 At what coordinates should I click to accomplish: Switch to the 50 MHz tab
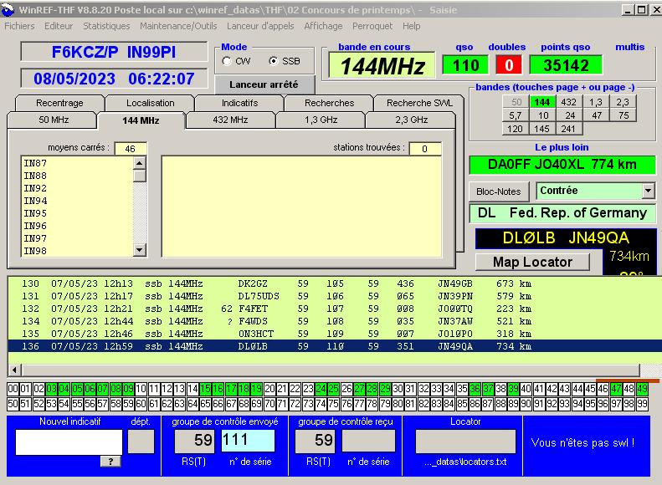pos(54,120)
